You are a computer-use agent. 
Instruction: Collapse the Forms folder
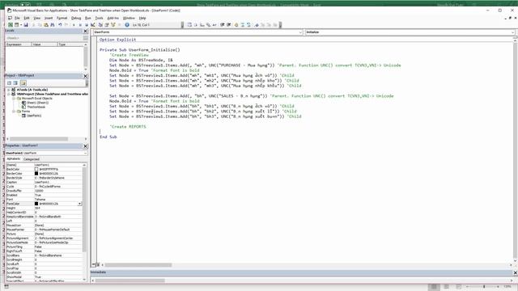pos(14,112)
